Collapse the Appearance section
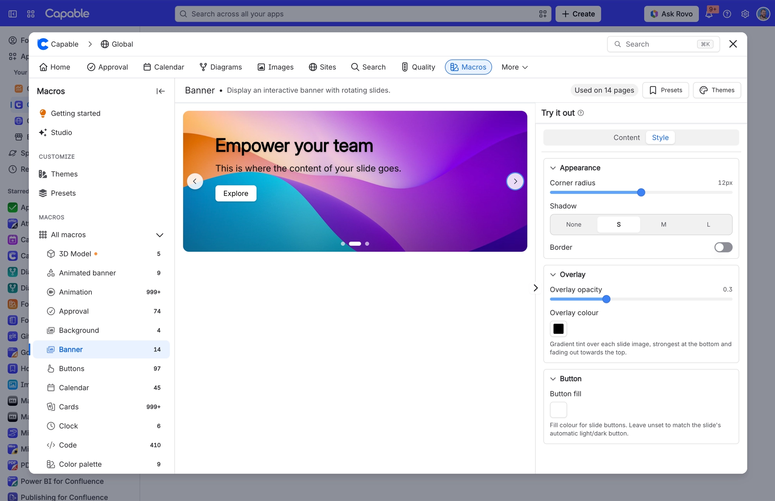Screen dimensions: 775x501 553,168
